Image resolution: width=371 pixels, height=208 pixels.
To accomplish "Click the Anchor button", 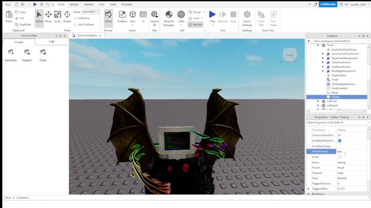I will tap(195, 24).
